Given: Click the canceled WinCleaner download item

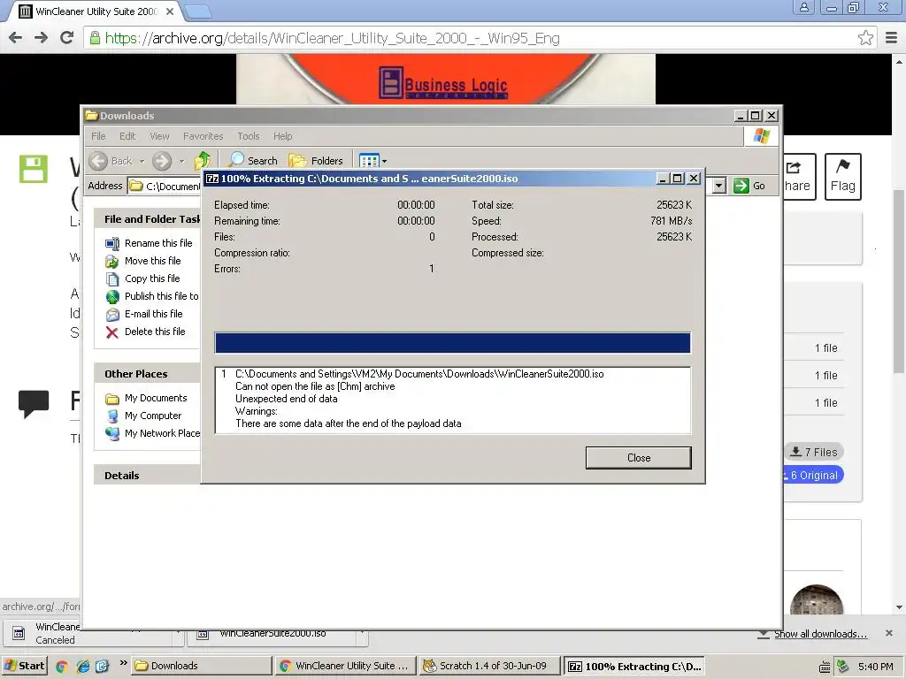Looking at the screenshot, I should coord(92,633).
